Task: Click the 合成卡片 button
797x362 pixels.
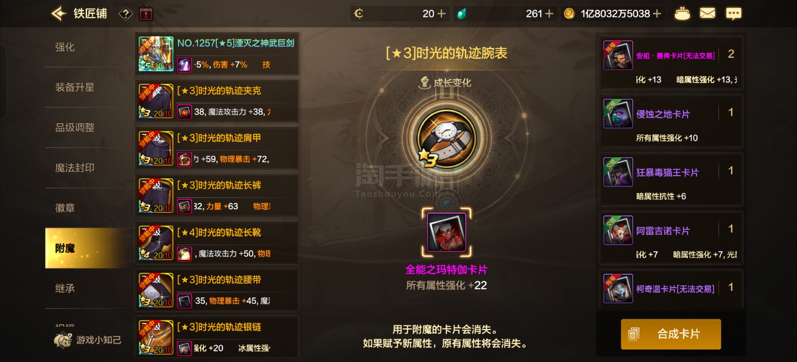Action: click(x=671, y=334)
